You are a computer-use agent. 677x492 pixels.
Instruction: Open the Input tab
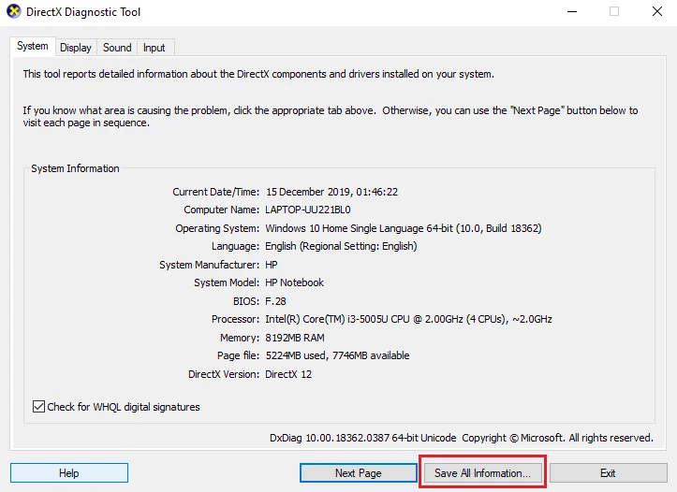coord(155,48)
